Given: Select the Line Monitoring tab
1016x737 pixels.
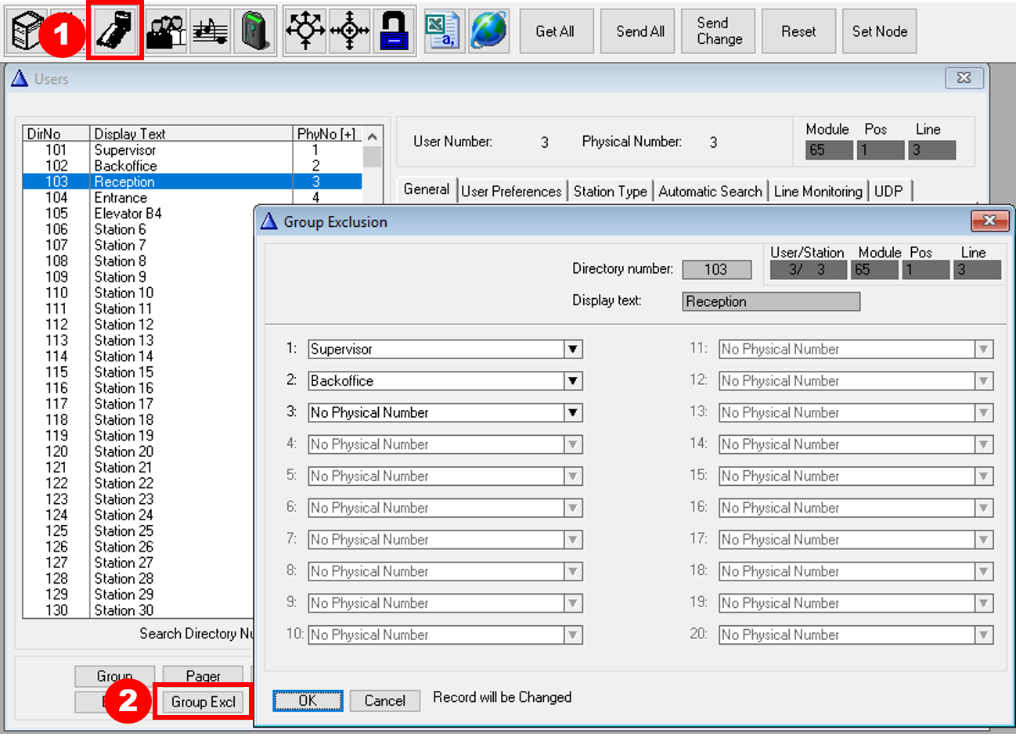Looking at the screenshot, I should pyautogui.click(x=818, y=191).
